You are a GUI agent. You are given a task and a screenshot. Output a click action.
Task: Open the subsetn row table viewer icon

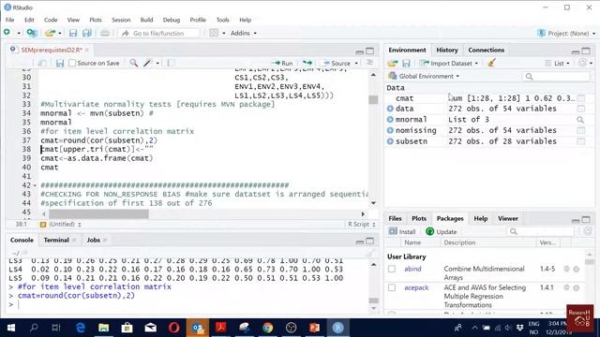[x=581, y=141]
